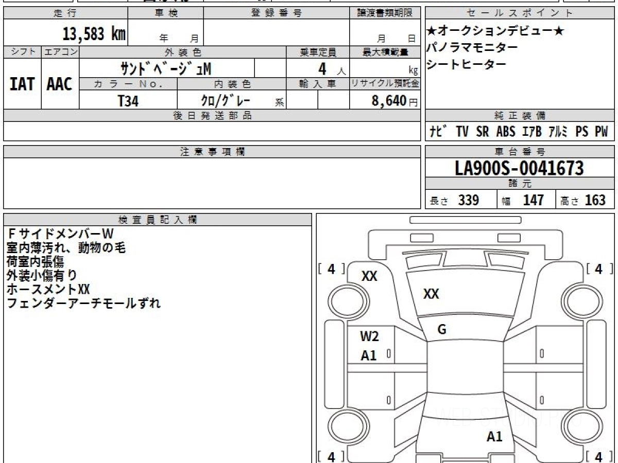The image size is (618, 463).
Task: Click the 登録番号 header cell
Action: [x=277, y=13]
